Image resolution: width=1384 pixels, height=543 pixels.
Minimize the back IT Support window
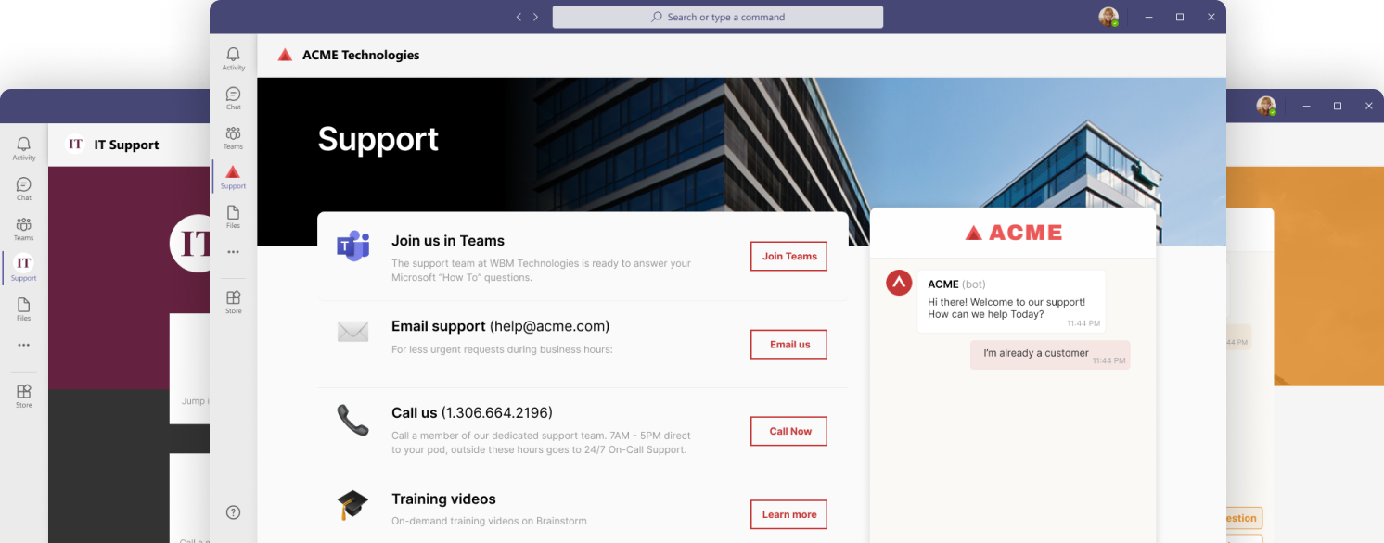click(1306, 107)
